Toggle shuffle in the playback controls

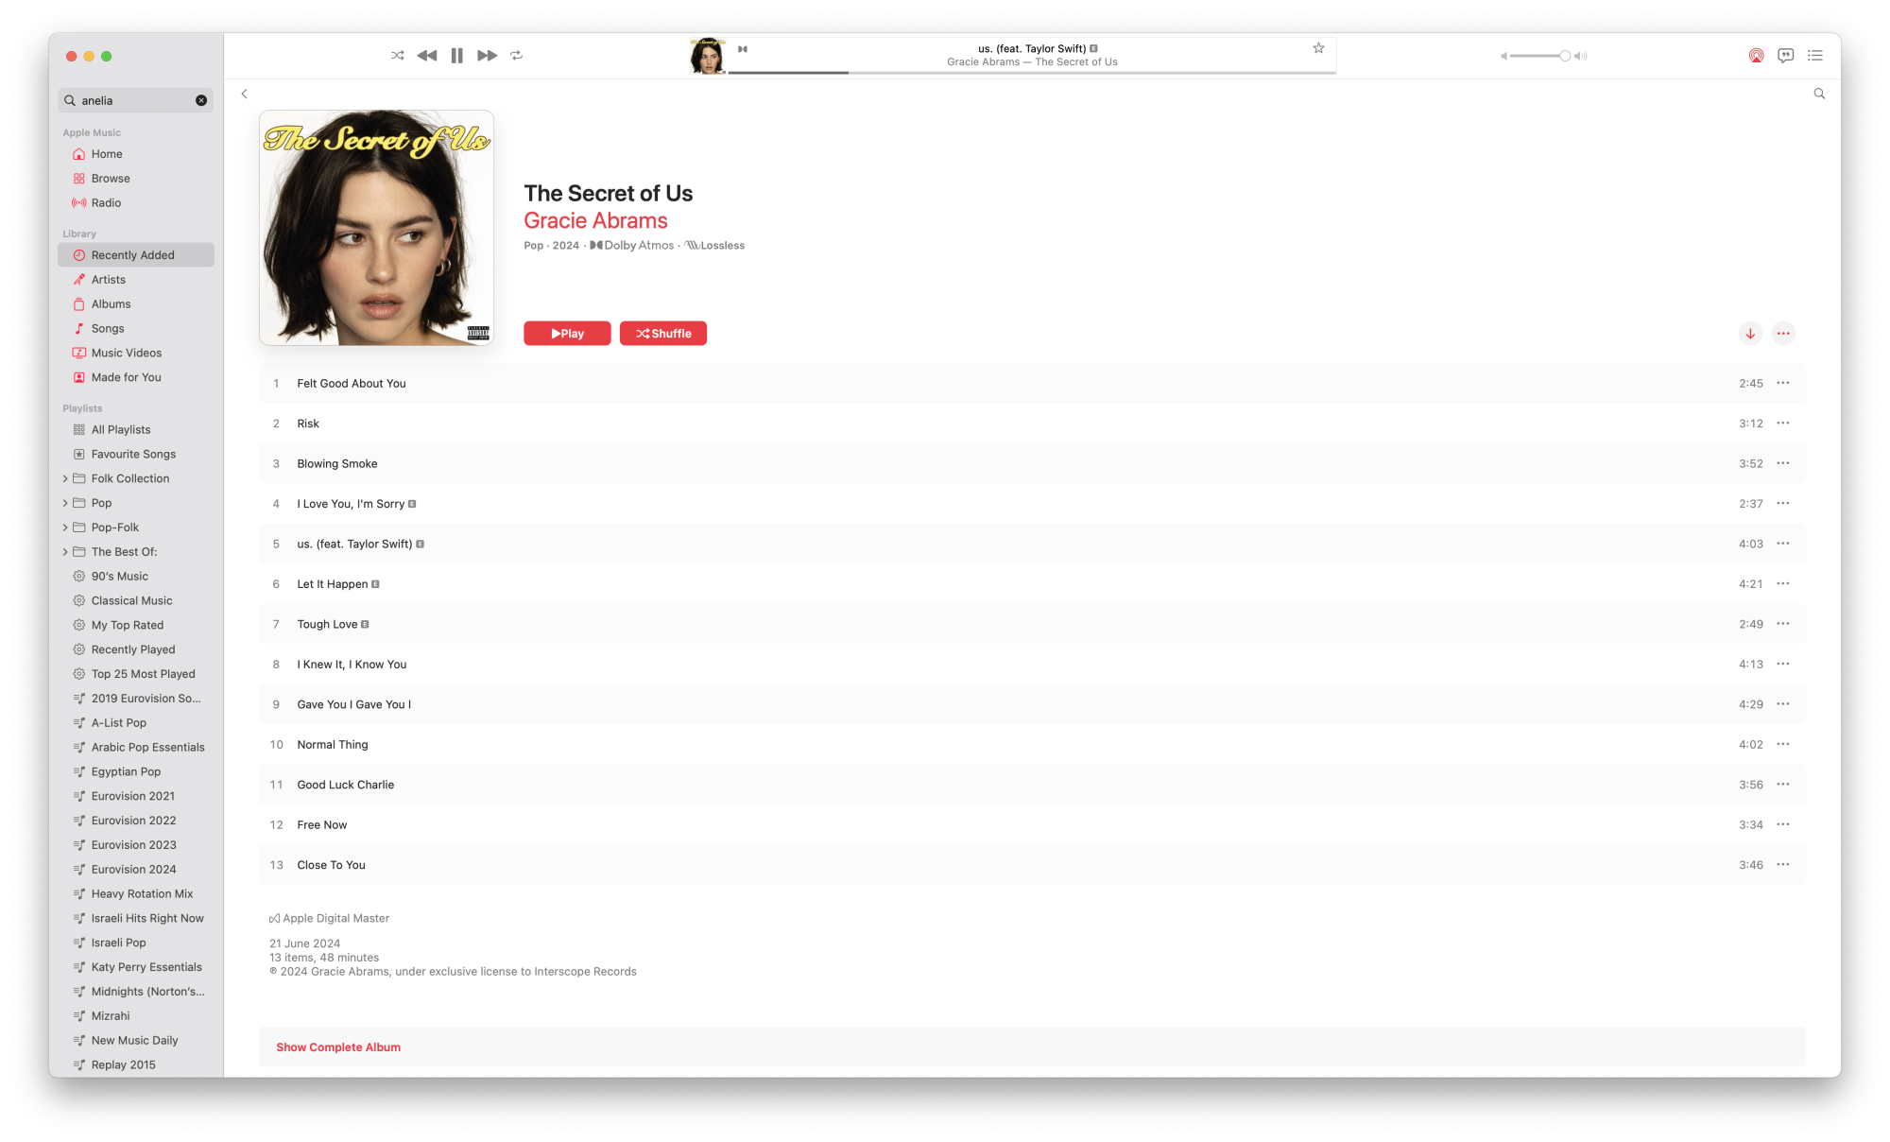pos(397,56)
